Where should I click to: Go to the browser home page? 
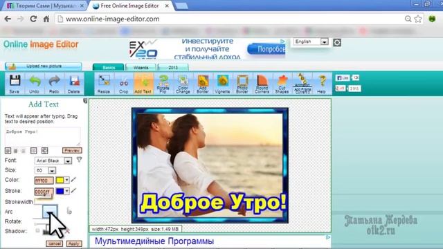coord(46,19)
